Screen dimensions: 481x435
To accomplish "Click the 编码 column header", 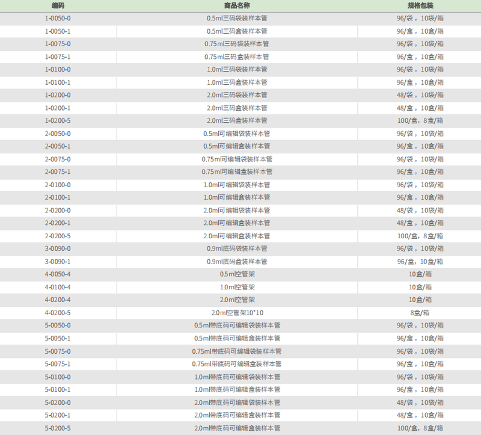I will [x=58, y=5].
